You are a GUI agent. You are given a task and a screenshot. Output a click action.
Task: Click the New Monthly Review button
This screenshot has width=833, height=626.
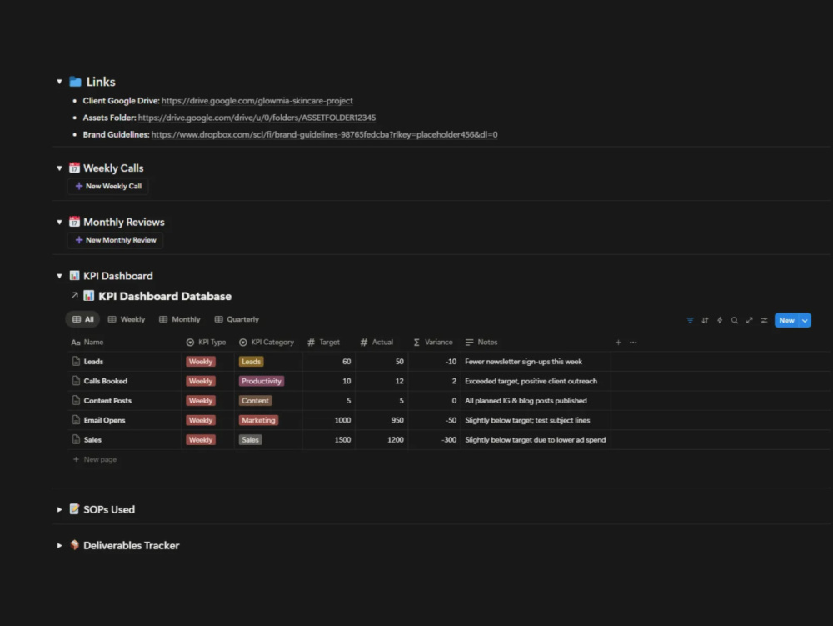[115, 240]
